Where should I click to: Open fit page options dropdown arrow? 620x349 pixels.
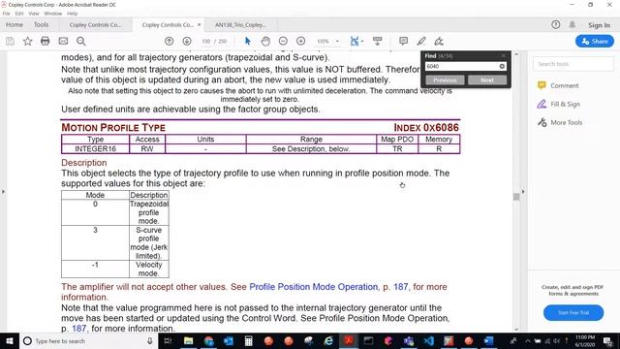[x=361, y=41]
